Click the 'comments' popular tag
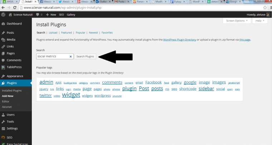This screenshot has width=272, height=145. click(112, 82)
